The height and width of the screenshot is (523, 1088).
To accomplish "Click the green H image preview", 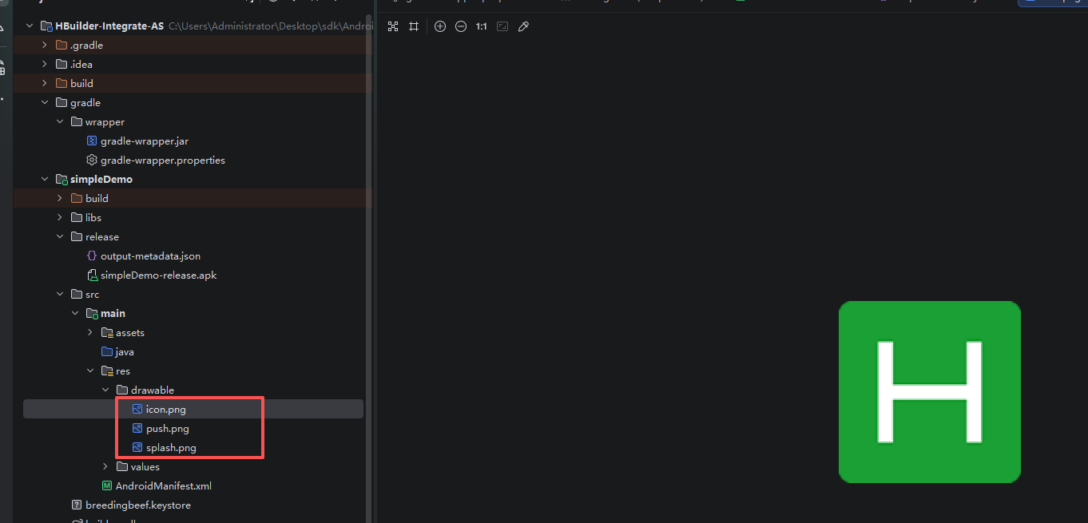I will coord(930,392).
